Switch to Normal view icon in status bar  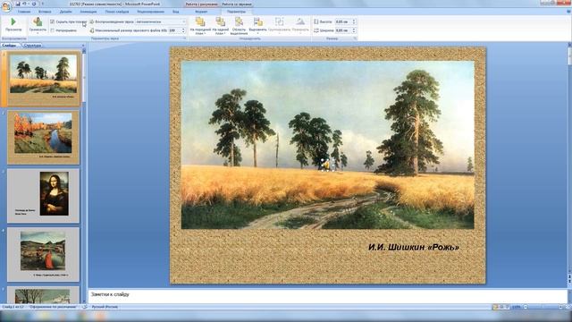click(495, 307)
